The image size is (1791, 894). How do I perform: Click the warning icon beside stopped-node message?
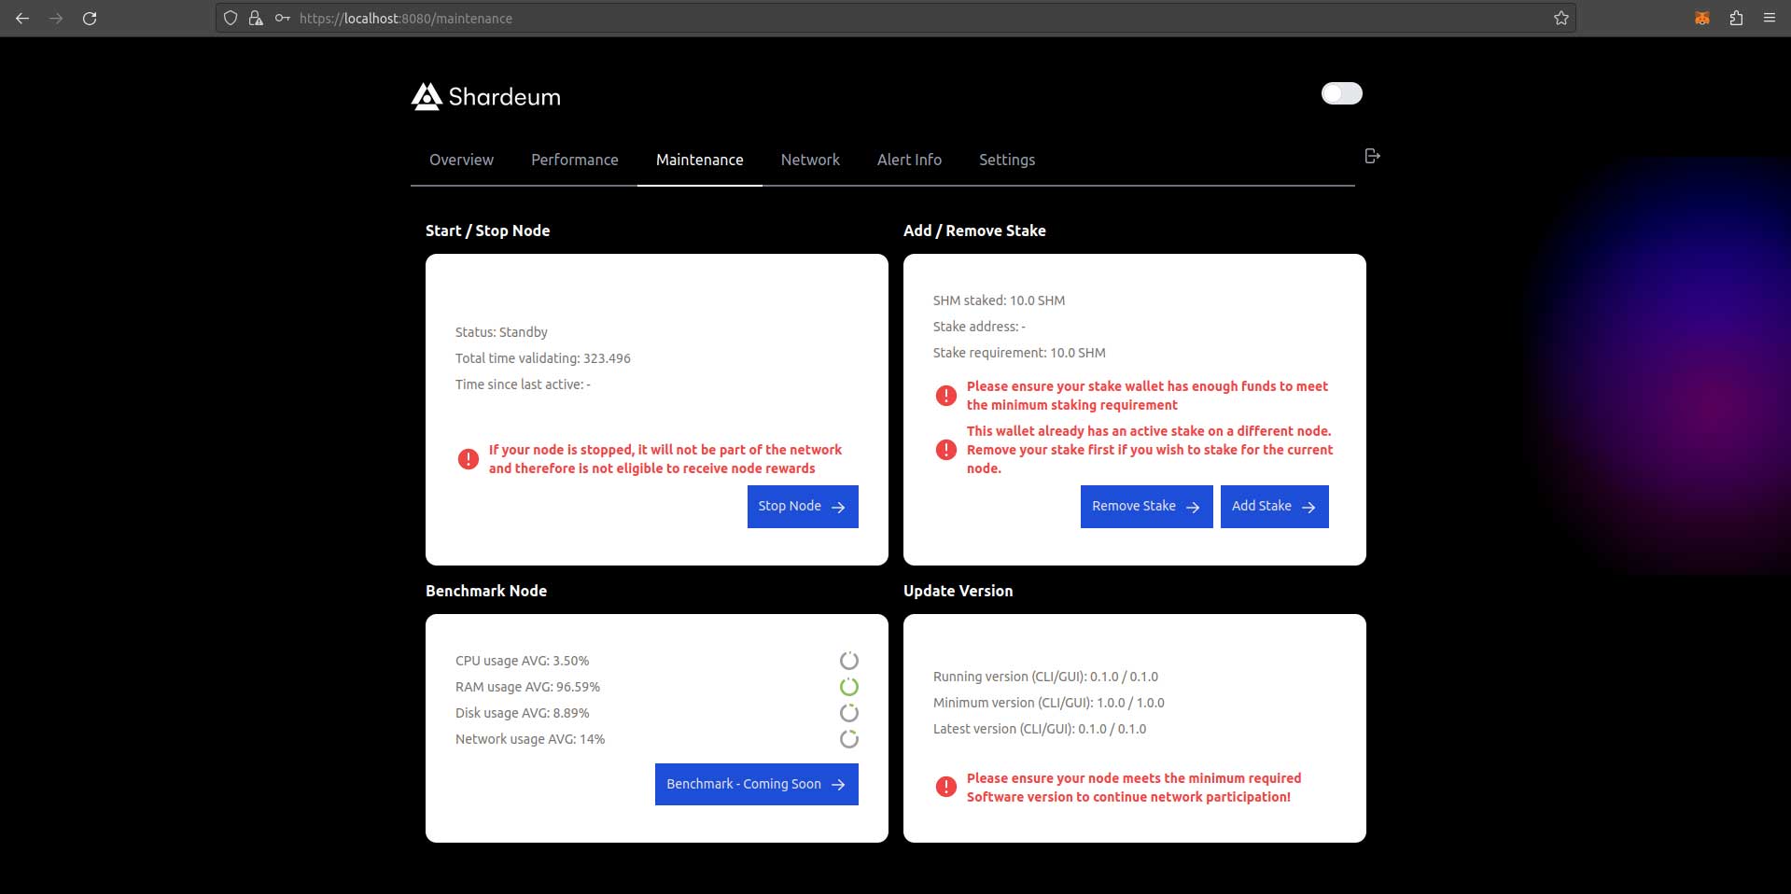click(469, 459)
